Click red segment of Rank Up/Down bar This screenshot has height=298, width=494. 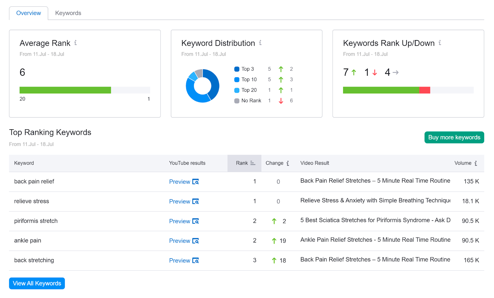point(425,90)
